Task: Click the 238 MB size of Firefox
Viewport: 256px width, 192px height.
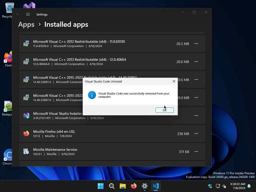Action: click(183, 134)
